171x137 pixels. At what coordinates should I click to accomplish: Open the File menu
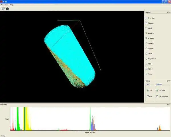click(2, 5)
